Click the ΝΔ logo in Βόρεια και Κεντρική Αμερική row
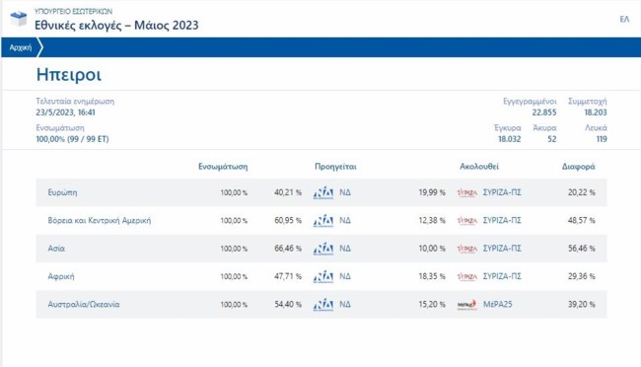 coord(323,221)
